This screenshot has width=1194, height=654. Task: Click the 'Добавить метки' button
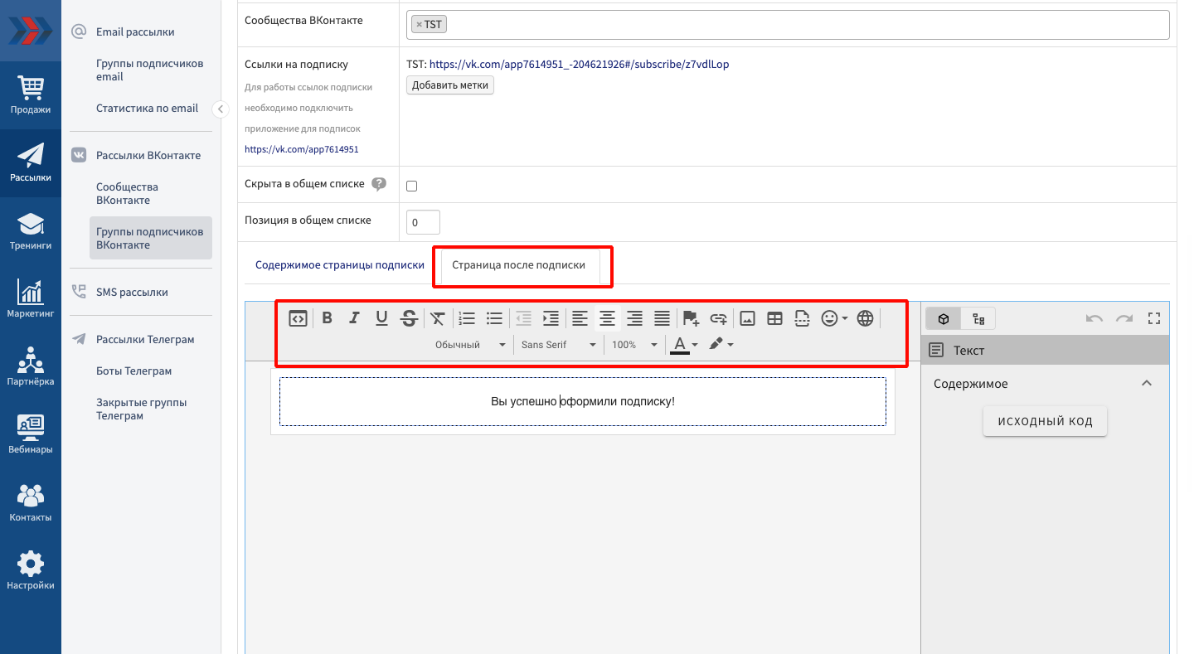coord(449,85)
